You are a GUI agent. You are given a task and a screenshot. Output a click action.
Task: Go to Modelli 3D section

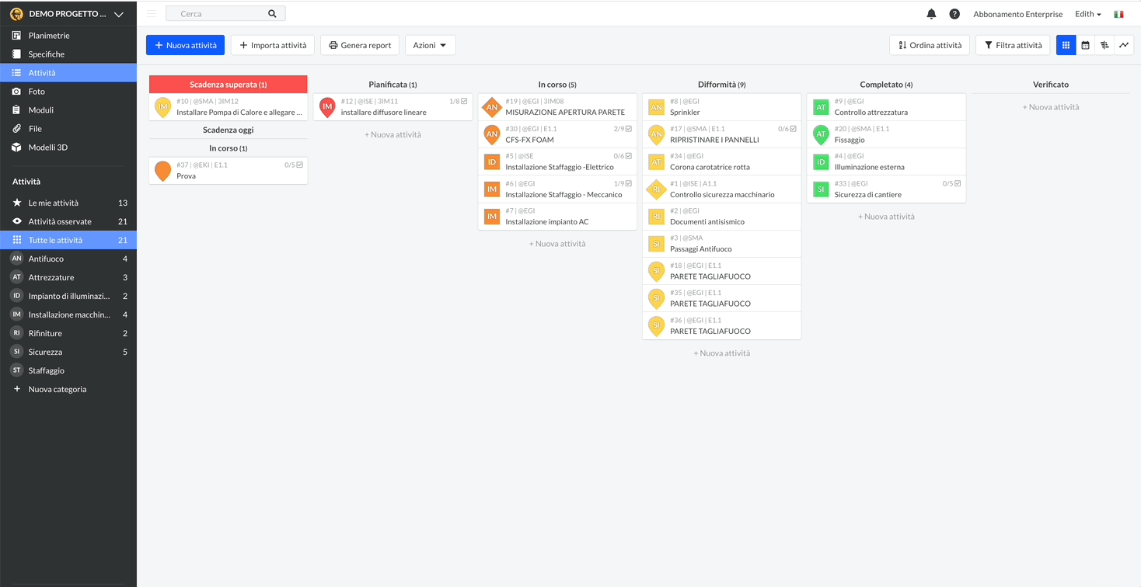48,148
